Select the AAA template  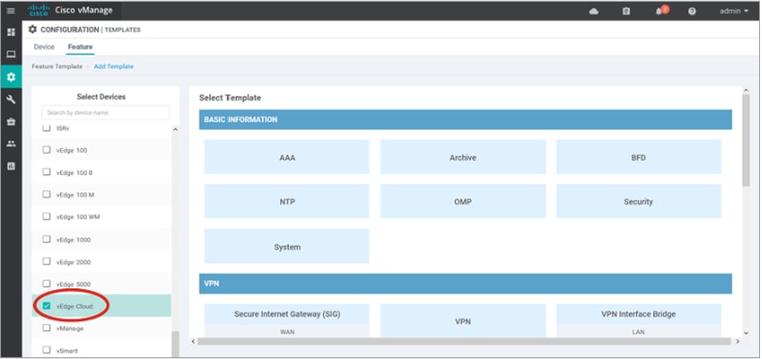click(x=287, y=157)
